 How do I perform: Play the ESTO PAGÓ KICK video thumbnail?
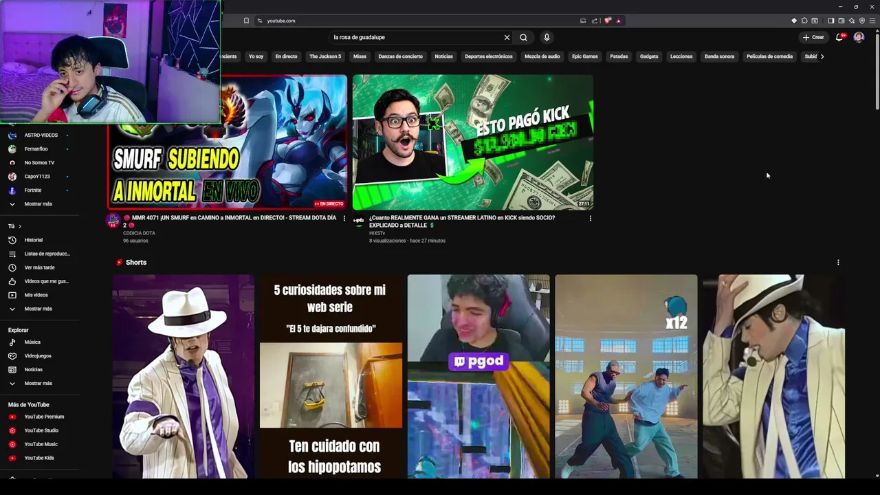pyautogui.click(x=473, y=142)
